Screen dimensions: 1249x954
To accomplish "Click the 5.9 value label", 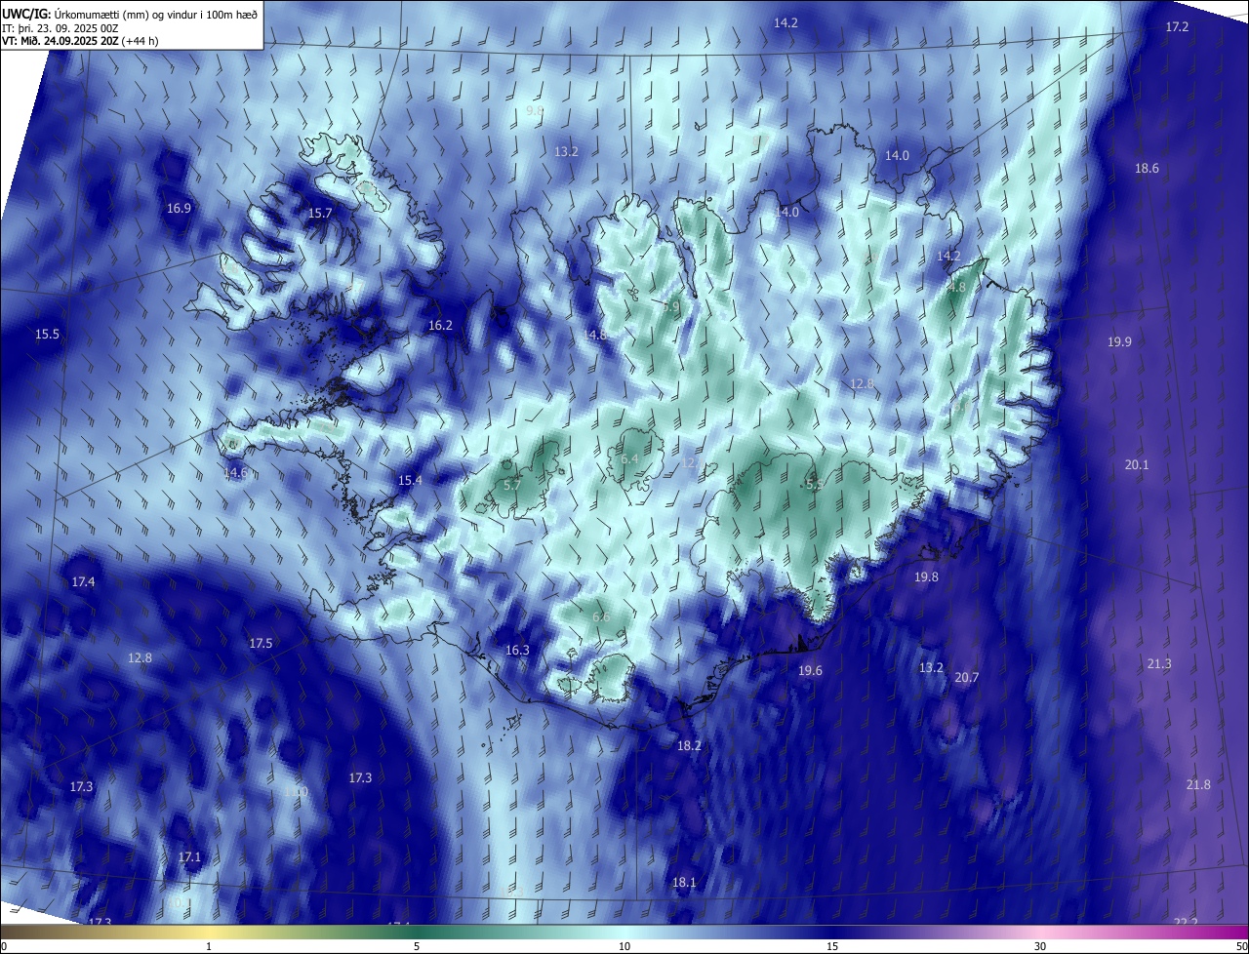I will click(670, 306).
